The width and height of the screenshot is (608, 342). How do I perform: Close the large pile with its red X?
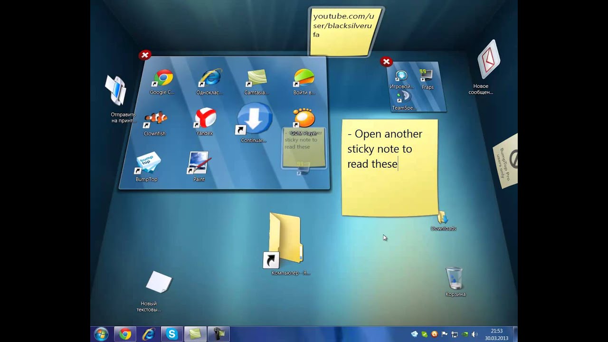(x=145, y=55)
